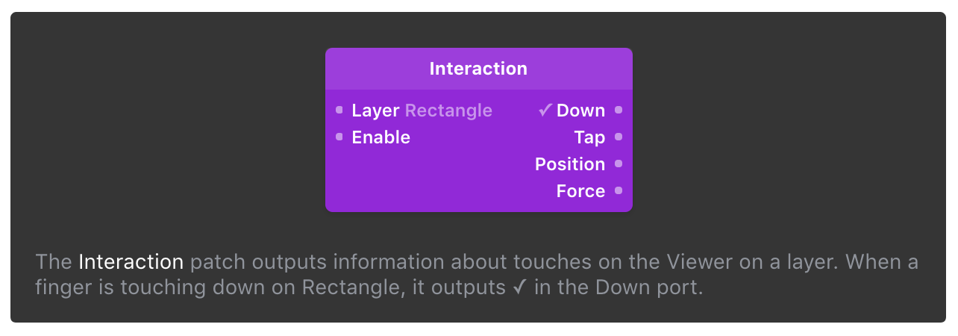958x336 pixels.
Task: Click the Layer input port dot
Action: click(x=339, y=111)
